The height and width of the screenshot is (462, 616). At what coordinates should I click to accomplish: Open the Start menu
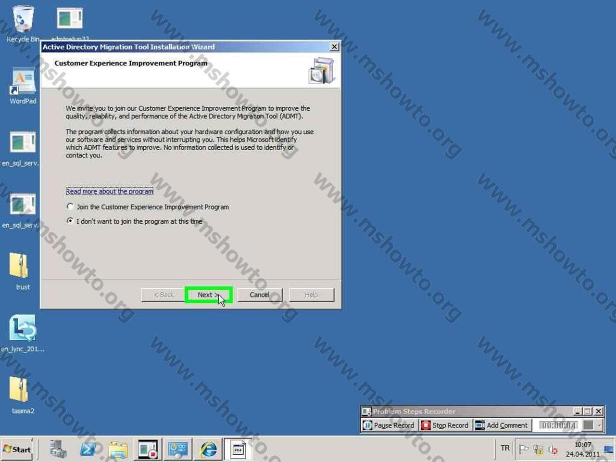pos(17,449)
